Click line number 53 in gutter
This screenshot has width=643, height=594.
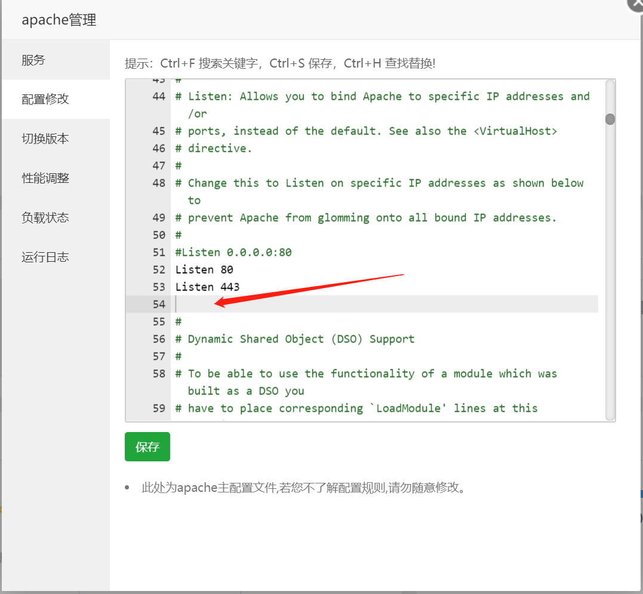[159, 287]
